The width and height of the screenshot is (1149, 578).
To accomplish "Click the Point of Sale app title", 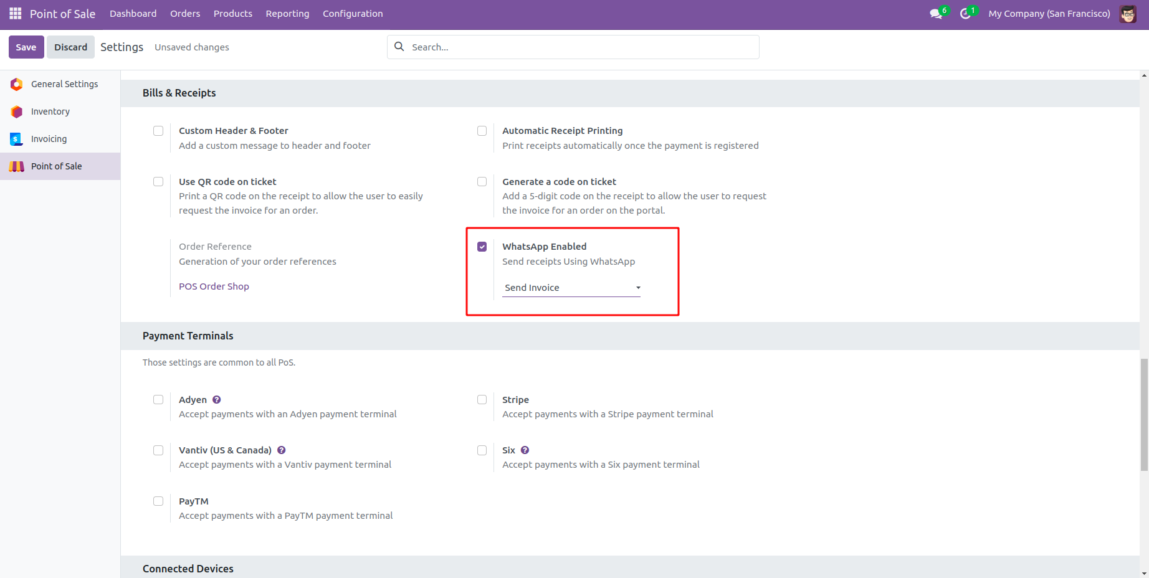I will click(62, 14).
